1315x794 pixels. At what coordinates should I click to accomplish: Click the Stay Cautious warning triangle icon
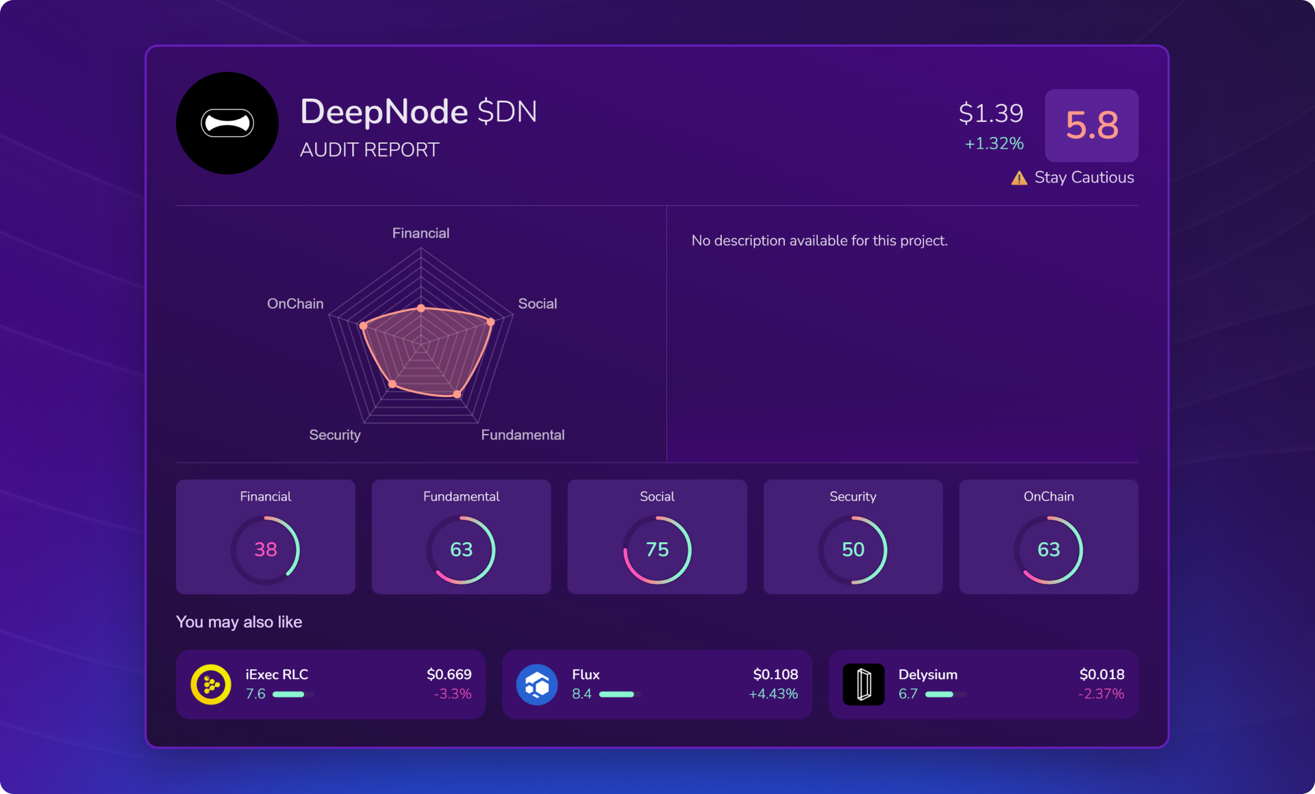pyautogui.click(x=1019, y=179)
